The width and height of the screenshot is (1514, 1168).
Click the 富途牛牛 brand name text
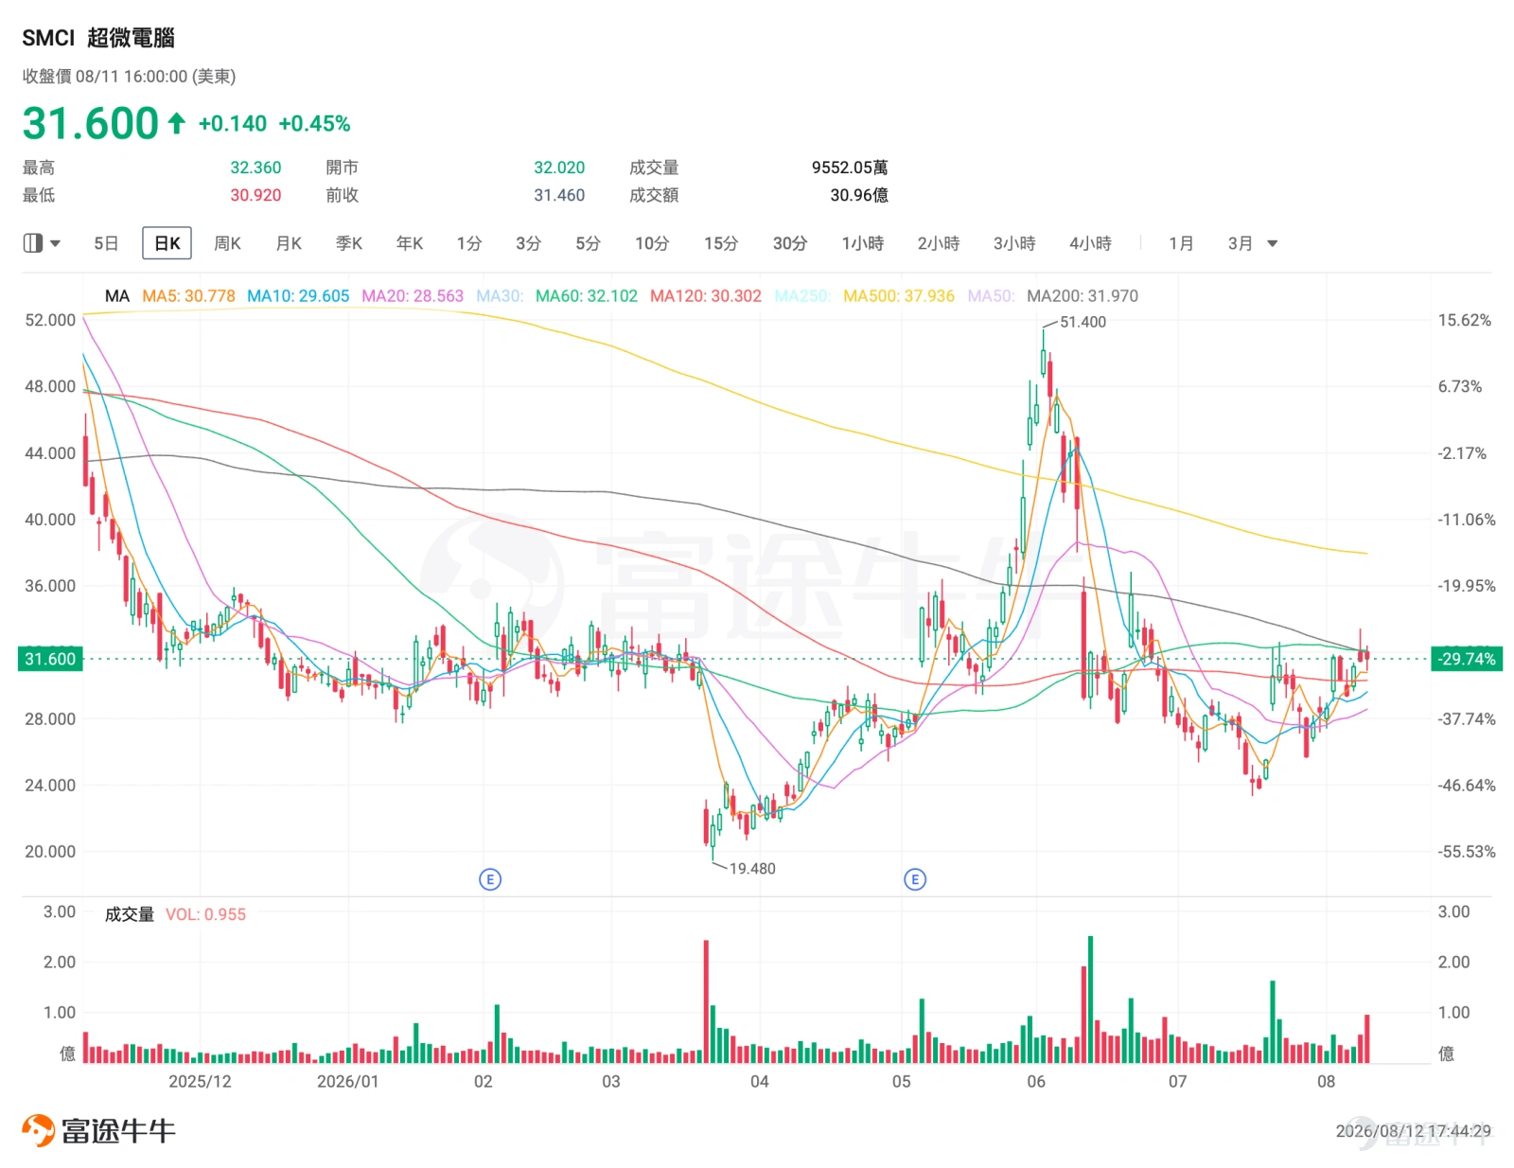click(118, 1130)
